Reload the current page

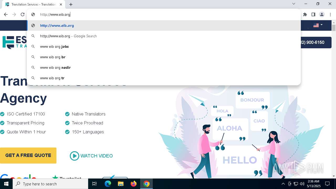point(23,15)
